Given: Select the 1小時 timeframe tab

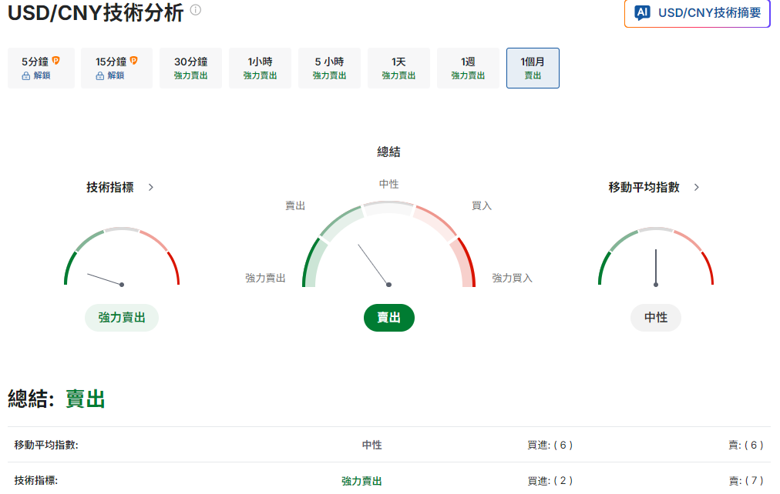Looking at the screenshot, I should coord(260,68).
